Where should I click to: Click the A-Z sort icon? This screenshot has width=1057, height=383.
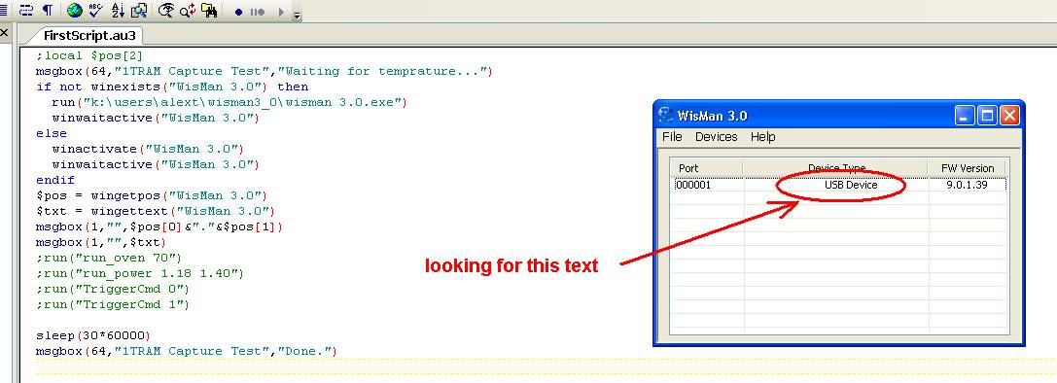tap(118, 10)
